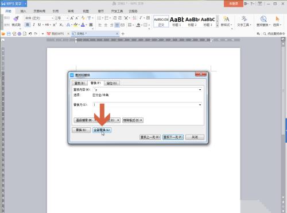Image resolution: width=287 pixels, height=213 pixels.
Task: Open the Special Format dropdown button
Action: pos(133,120)
